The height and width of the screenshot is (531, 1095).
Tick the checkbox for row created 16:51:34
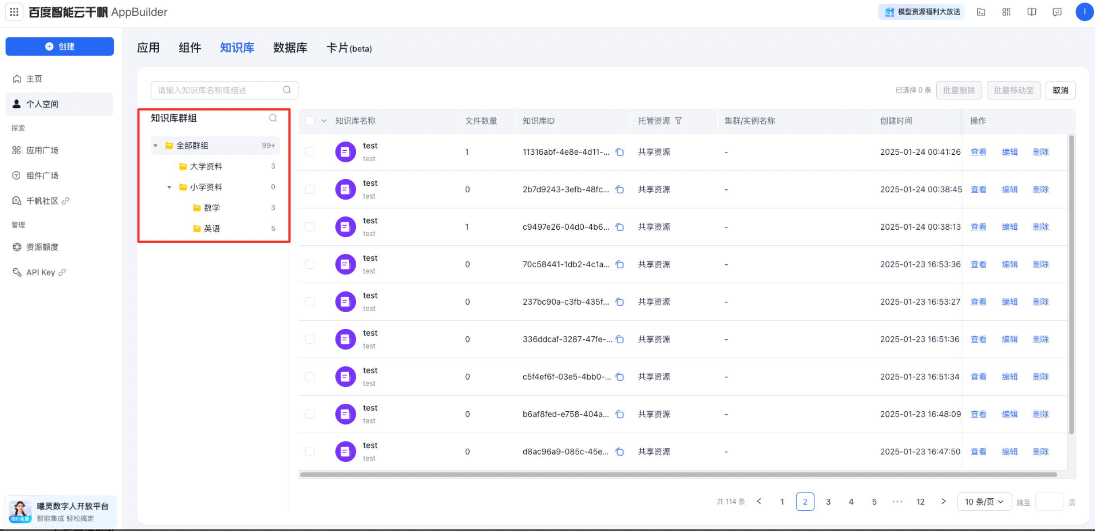click(x=310, y=376)
